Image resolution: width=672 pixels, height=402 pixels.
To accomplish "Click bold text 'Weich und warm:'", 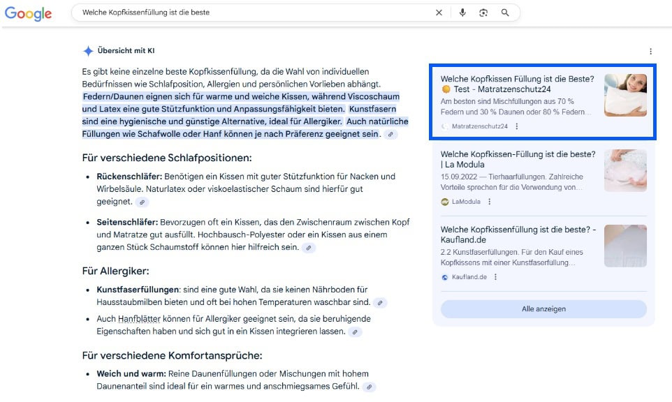I will pyautogui.click(x=131, y=374).
